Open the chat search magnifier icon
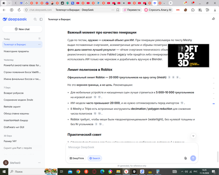Image resolution: width=219 pixels, height=175 pixels. 35,19
